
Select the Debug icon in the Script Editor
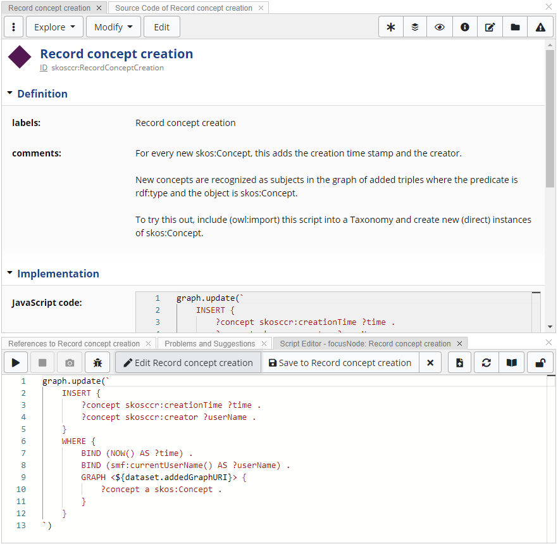tap(97, 362)
